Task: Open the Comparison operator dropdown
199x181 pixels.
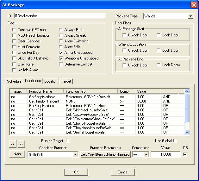Action: pyautogui.click(x=146, y=155)
